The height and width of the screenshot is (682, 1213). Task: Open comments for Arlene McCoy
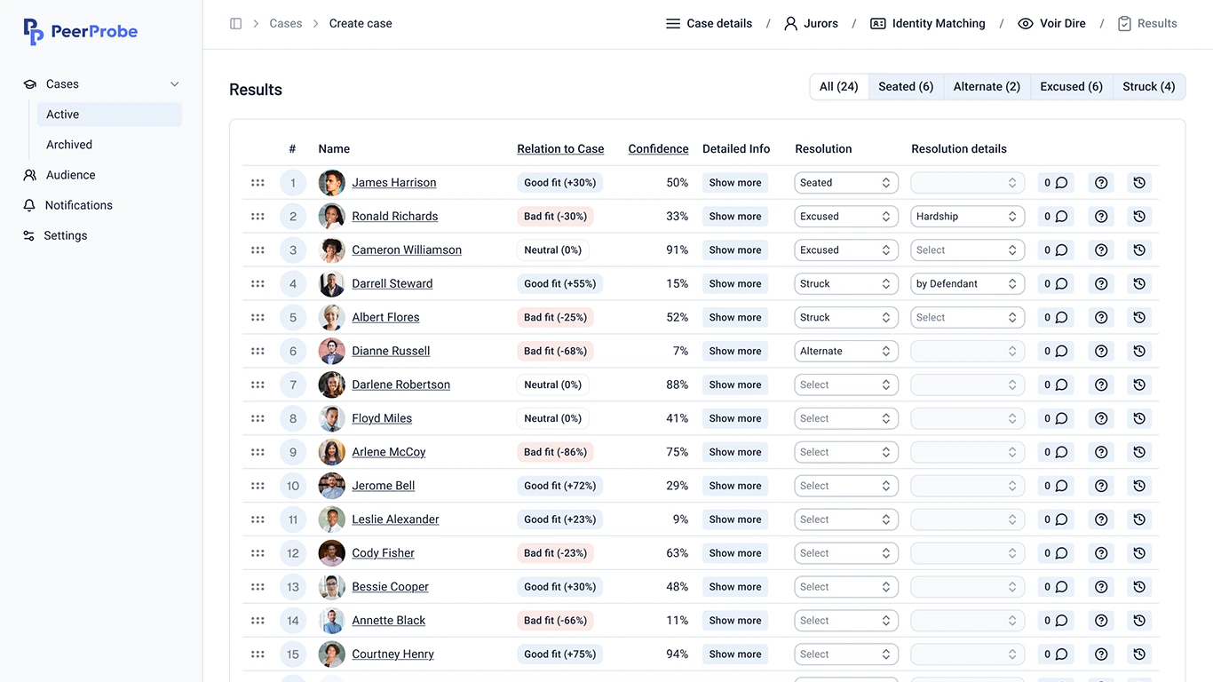[1055, 453]
